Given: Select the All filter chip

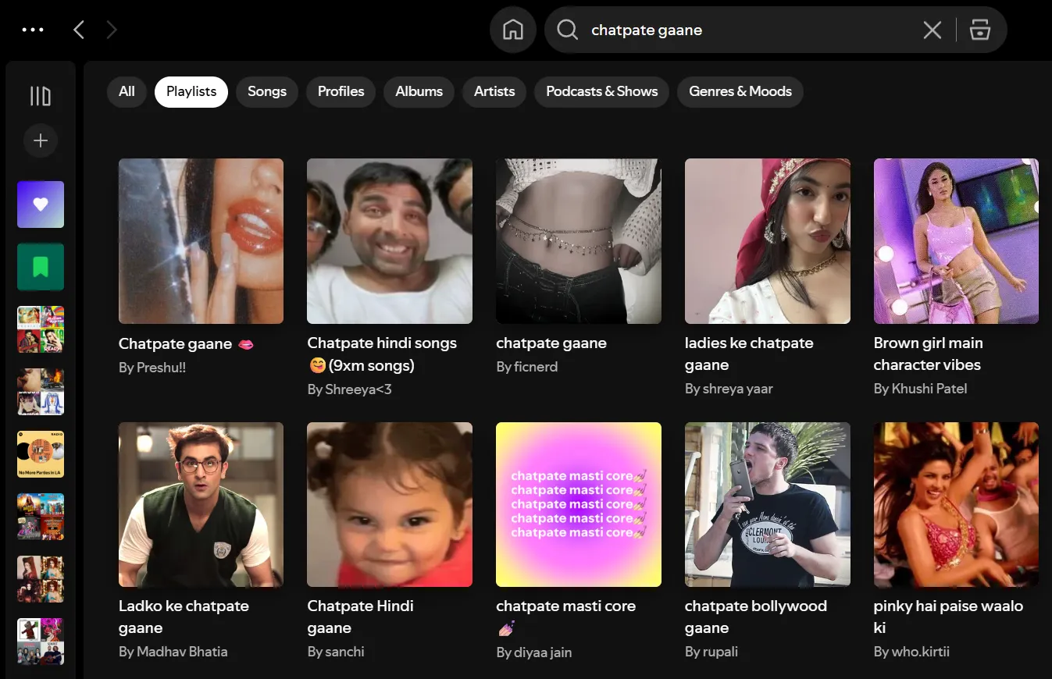Looking at the screenshot, I should 127,91.
